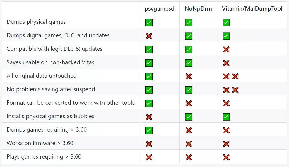Click the NoNpDrm column header

tap(198, 8)
